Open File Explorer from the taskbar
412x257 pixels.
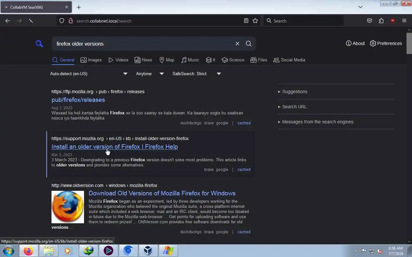click(48, 251)
